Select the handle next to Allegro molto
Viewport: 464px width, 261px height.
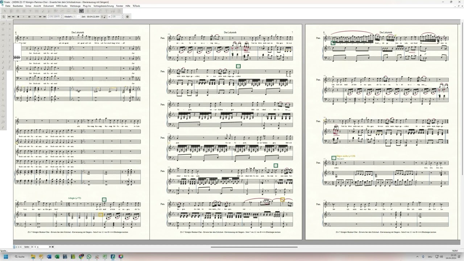pyautogui.click(x=334, y=158)
